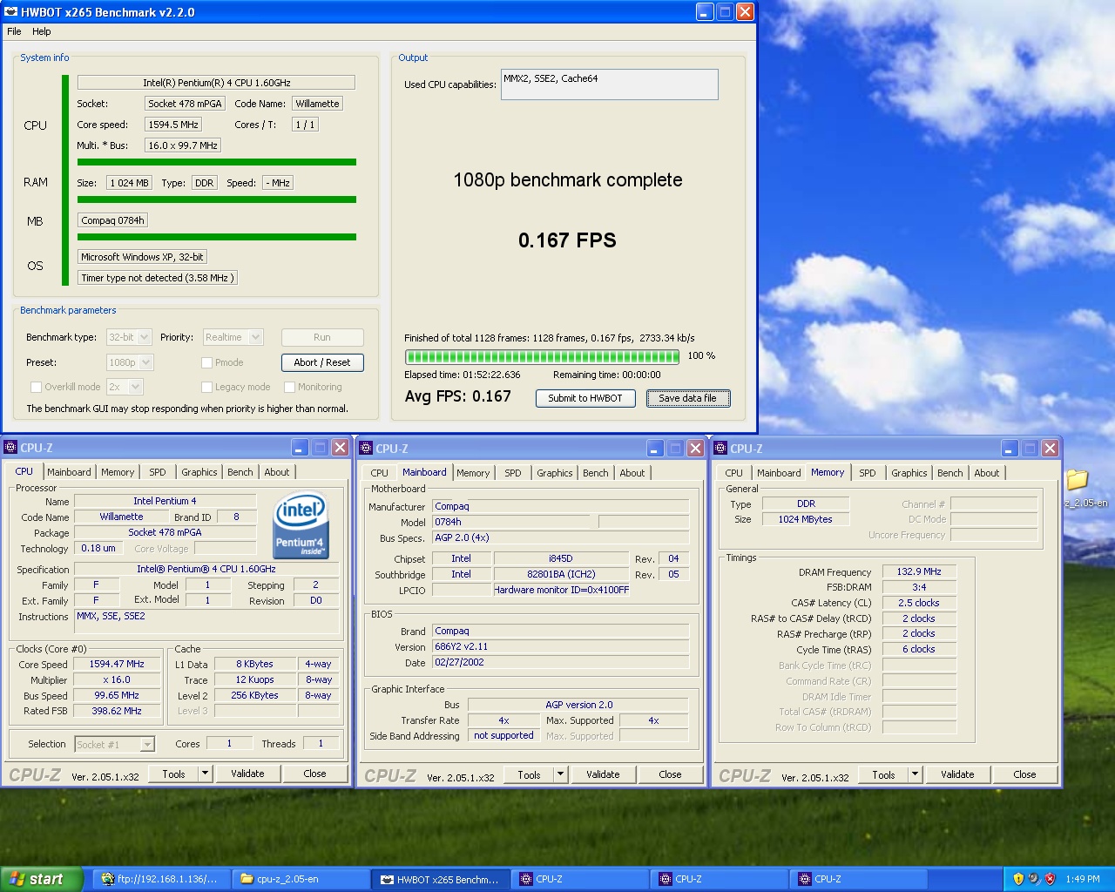Screen dimensions: 1115x892
Task: Close the Memory CPU-Z window
Action: coord(1050,448)
